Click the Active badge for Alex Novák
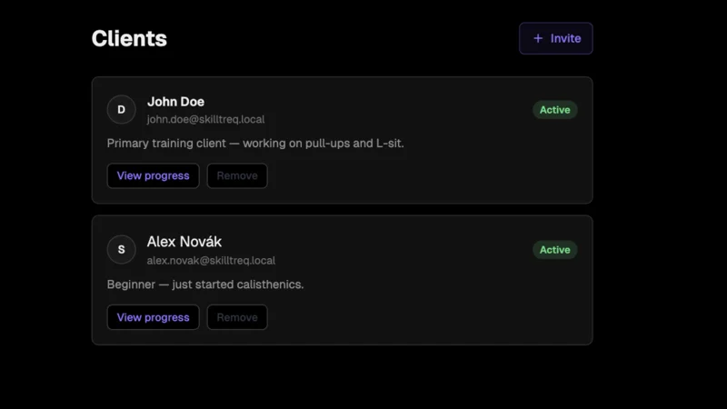 [x=554, y=250]
